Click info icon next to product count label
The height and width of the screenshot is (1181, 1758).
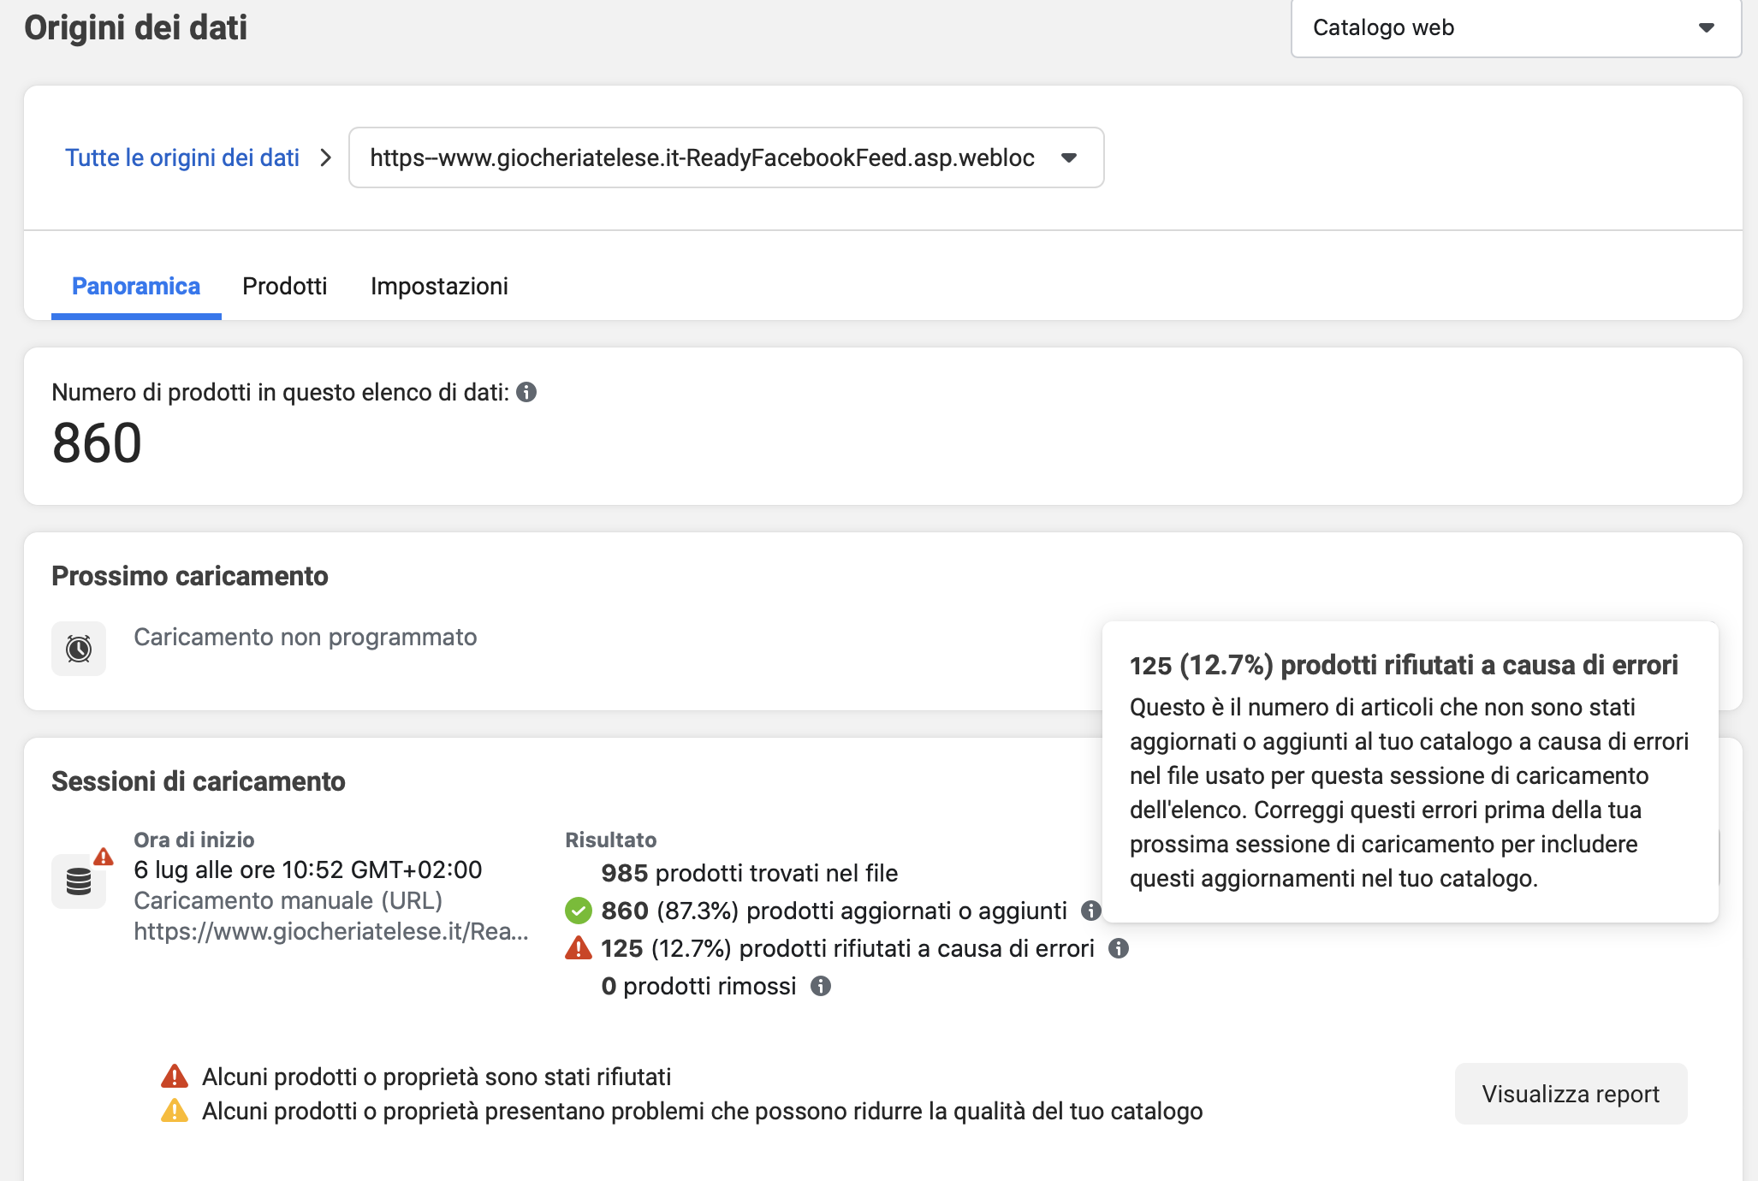coord(526,392)
